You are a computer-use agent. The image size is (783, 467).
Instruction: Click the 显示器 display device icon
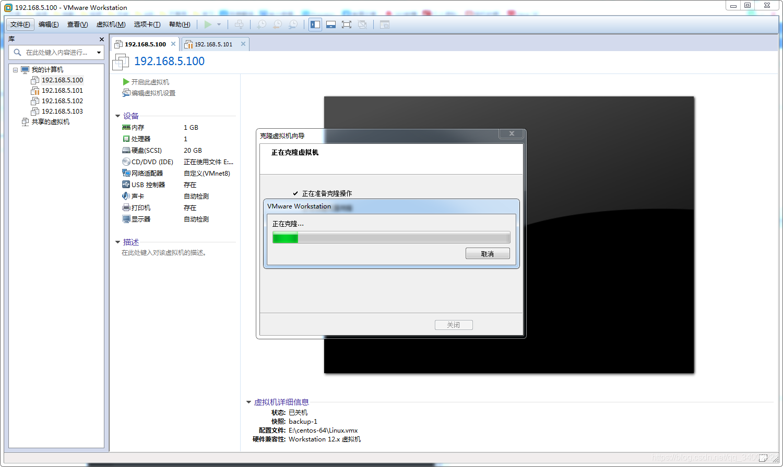point(126,219)
